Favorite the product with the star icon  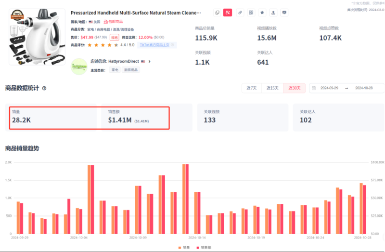click(262, 13)
